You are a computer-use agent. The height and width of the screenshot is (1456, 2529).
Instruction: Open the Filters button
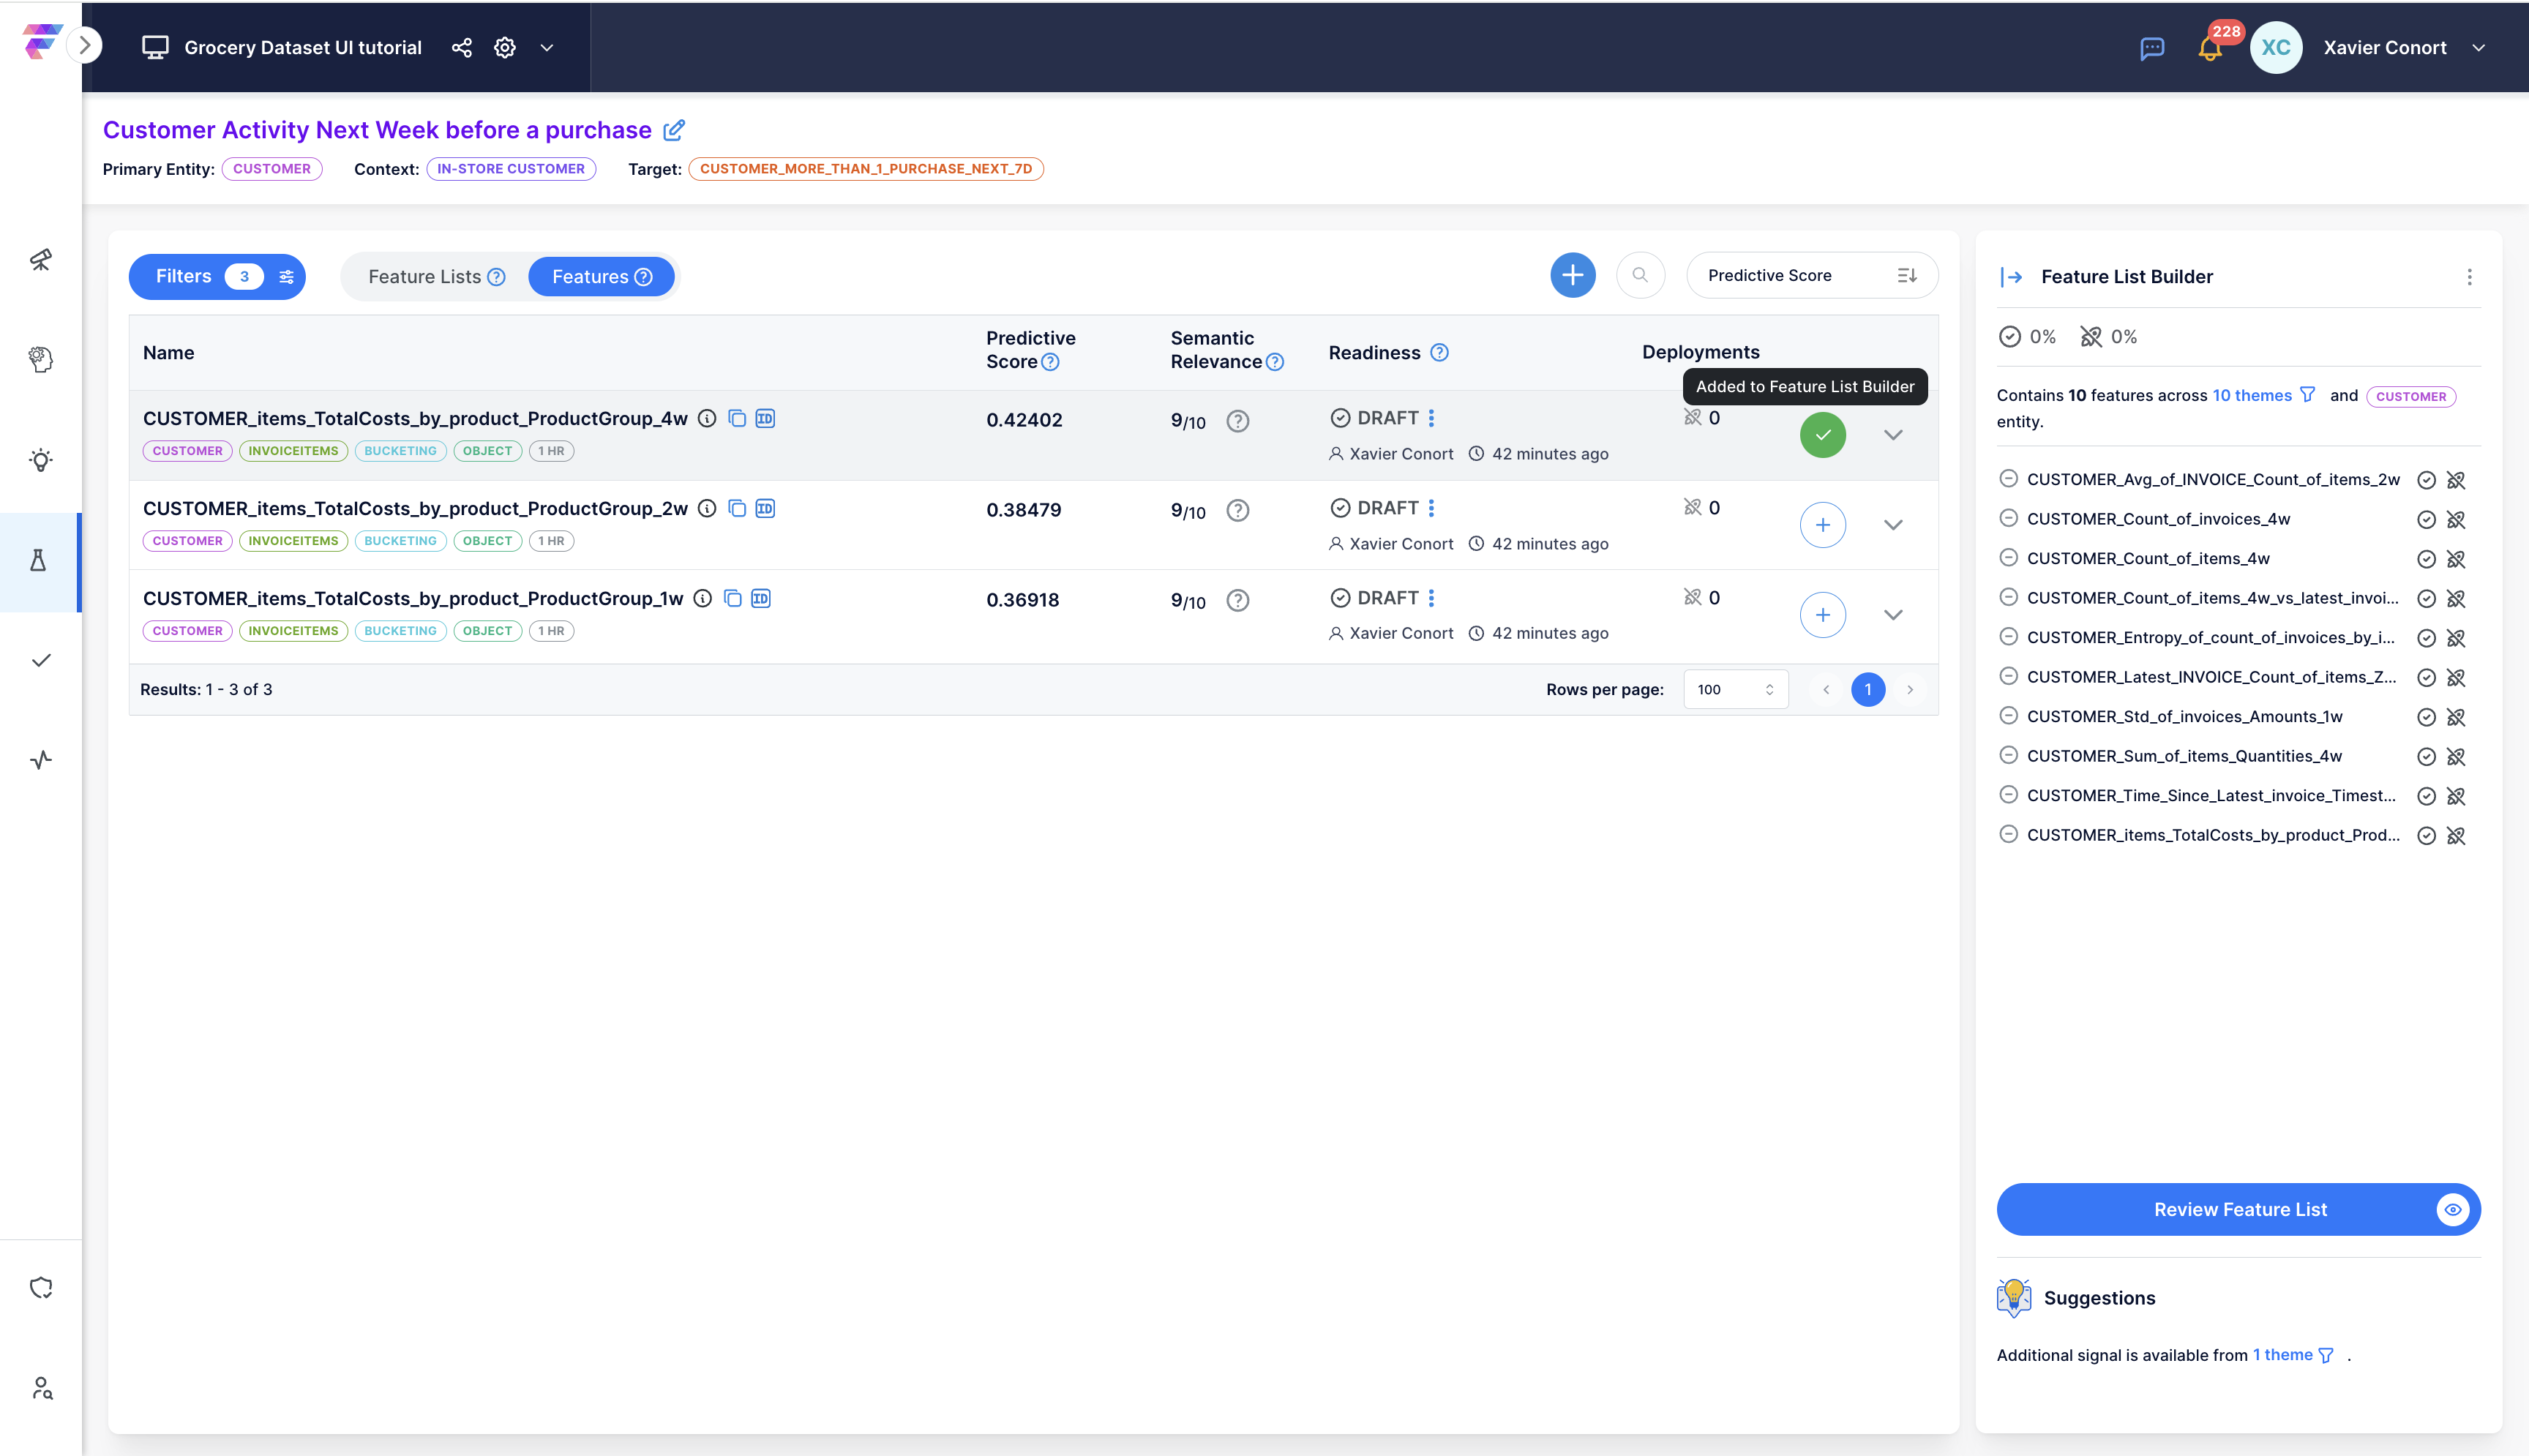[x=217, y=277]
